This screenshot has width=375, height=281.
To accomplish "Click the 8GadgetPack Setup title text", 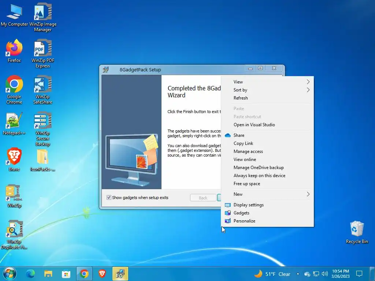I will click(x=140, y=70).
